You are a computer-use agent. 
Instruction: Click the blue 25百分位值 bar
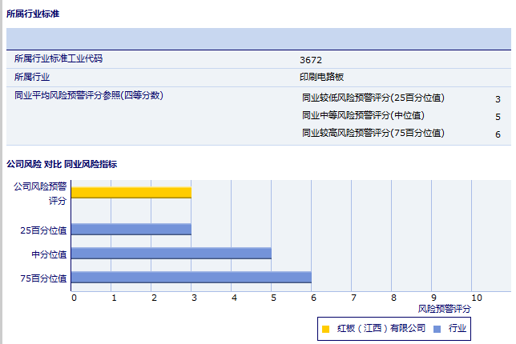coord(131,229)
